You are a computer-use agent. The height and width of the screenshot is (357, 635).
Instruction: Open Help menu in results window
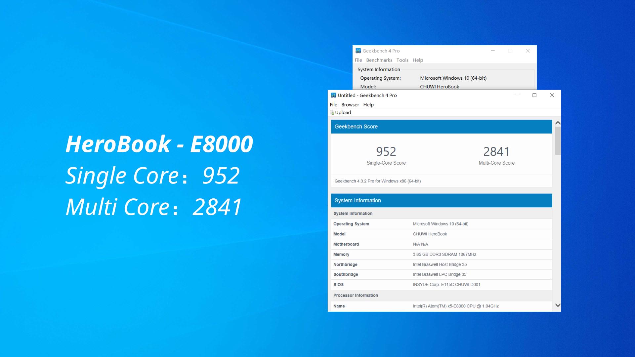[368, 104]
